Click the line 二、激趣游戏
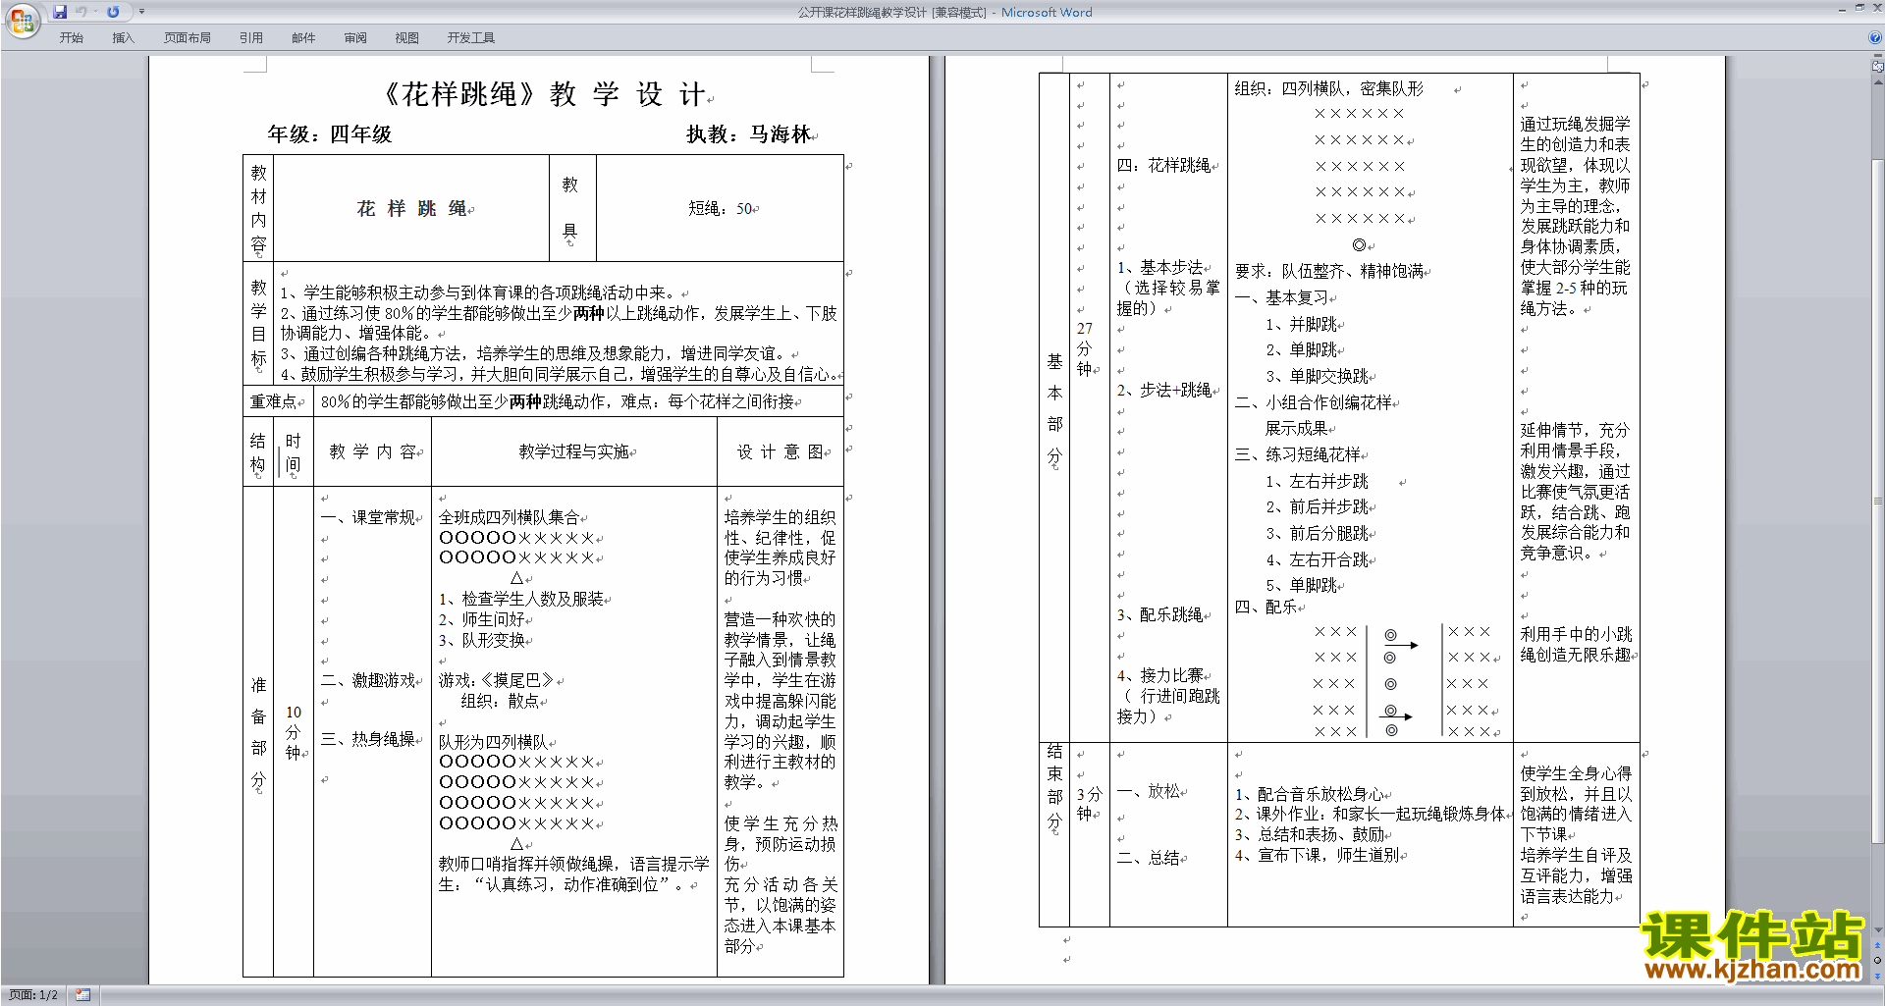 click(x=368, y=680)
